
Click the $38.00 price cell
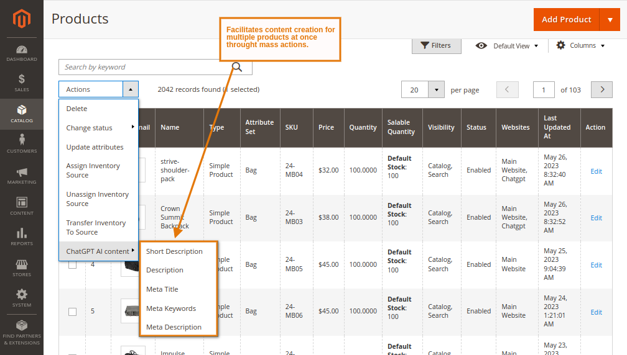tap(328, 217)
